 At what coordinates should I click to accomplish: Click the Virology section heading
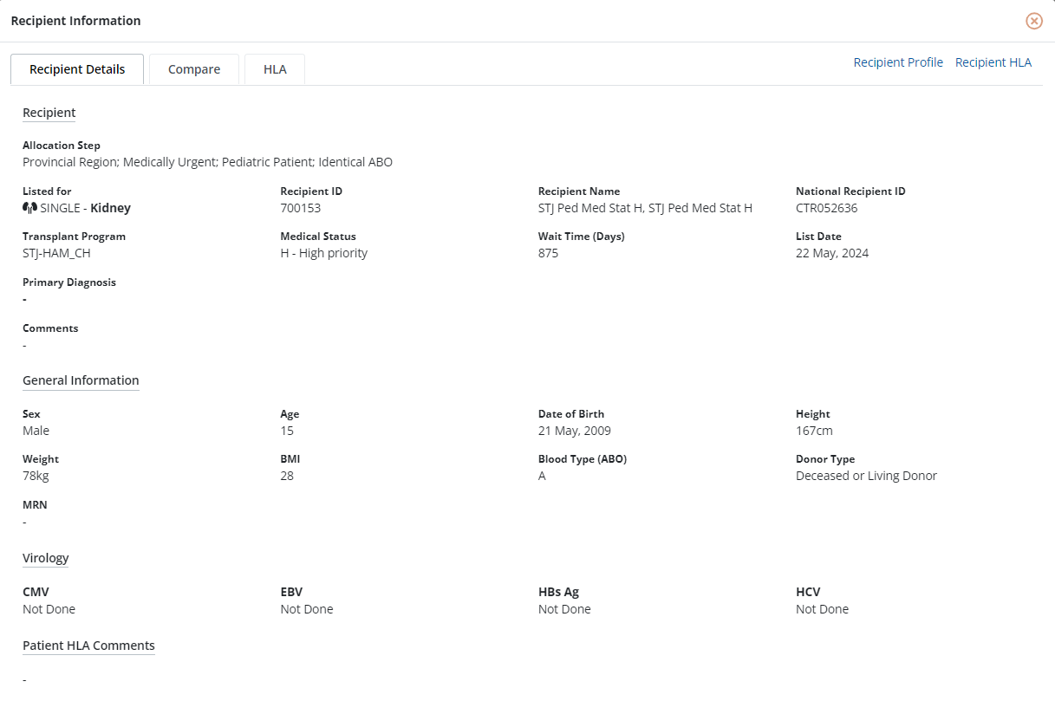click(45, 558)
